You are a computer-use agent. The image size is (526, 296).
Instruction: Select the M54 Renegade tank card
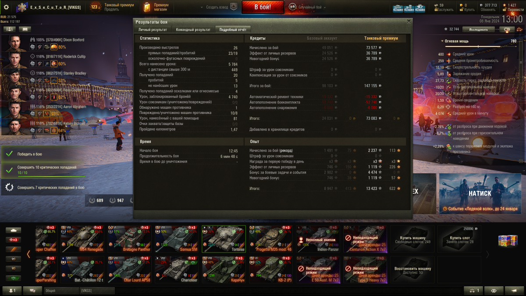[82, 239]
